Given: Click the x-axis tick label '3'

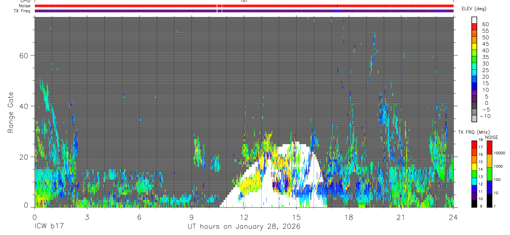Looking at the screenshot, I should point(87,217).
